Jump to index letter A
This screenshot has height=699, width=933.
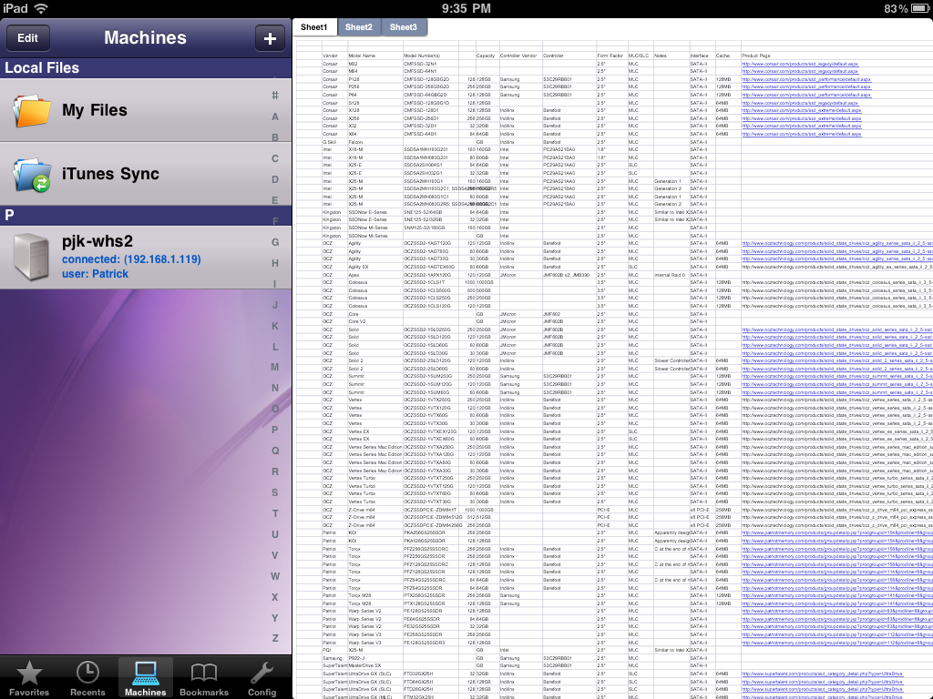tap(275, 116)
